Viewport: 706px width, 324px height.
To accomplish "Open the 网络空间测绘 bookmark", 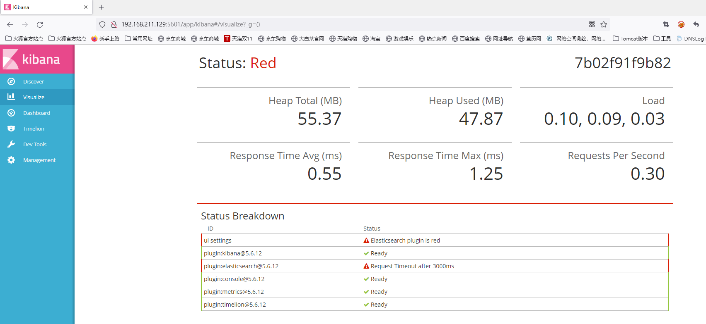I will pyautogui.click(x=576, y=38).
